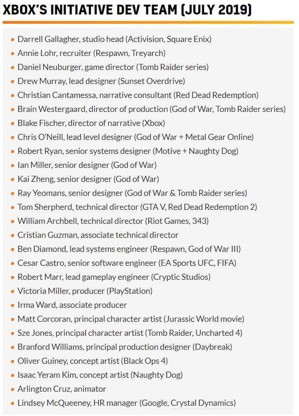The image size is (299, 416).
Task: Click Christian Cantamessa narrative consultant entry
Action: point(138,95)
